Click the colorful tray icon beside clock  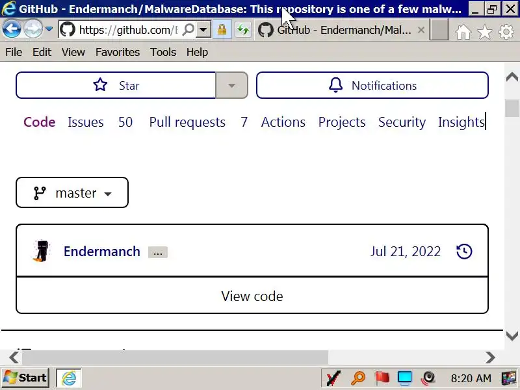510,378
